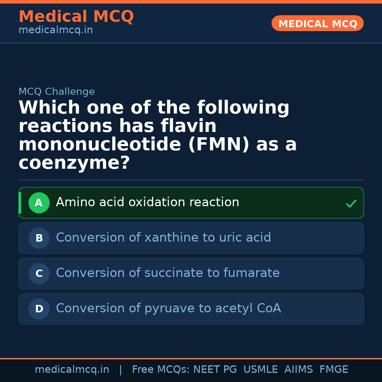Pick the D option circle

pos(39,309)
